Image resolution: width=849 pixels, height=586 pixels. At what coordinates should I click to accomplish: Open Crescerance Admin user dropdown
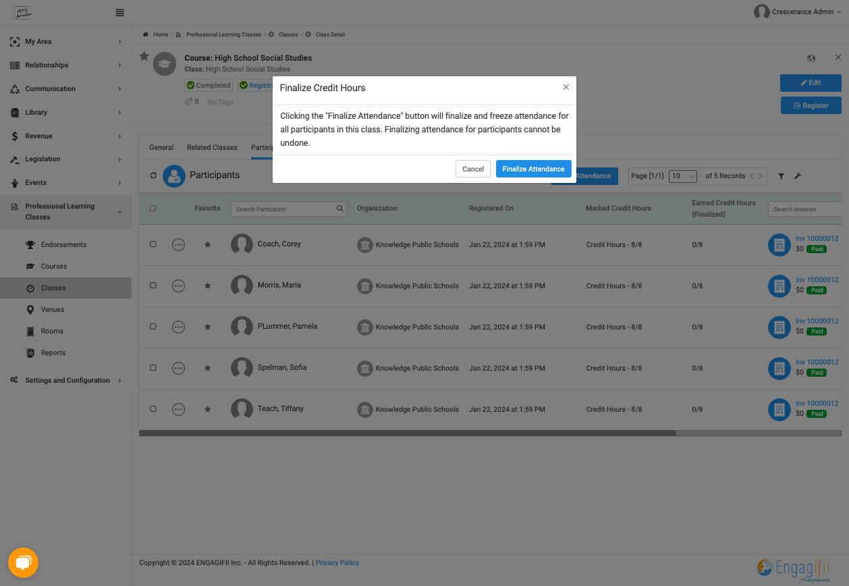798,11
